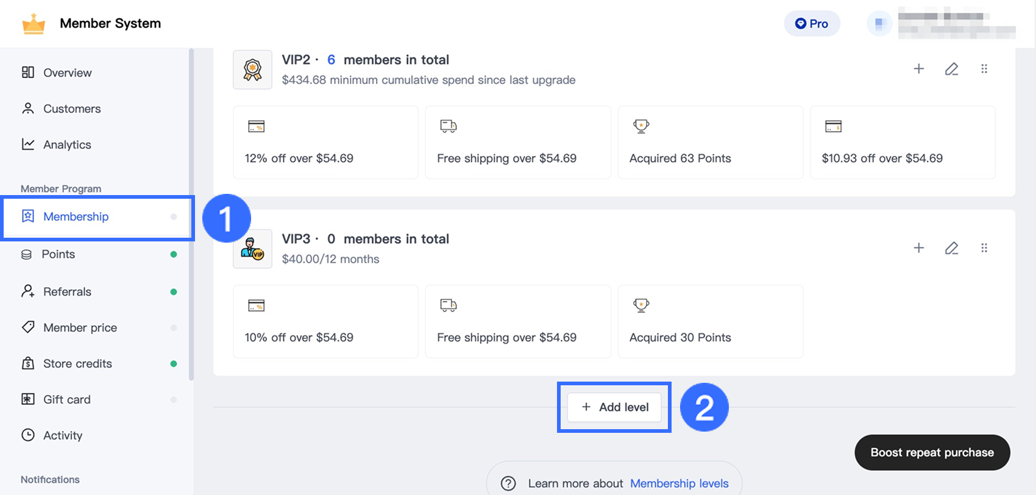Go to Customers in the sidebar

click(71, 109)
